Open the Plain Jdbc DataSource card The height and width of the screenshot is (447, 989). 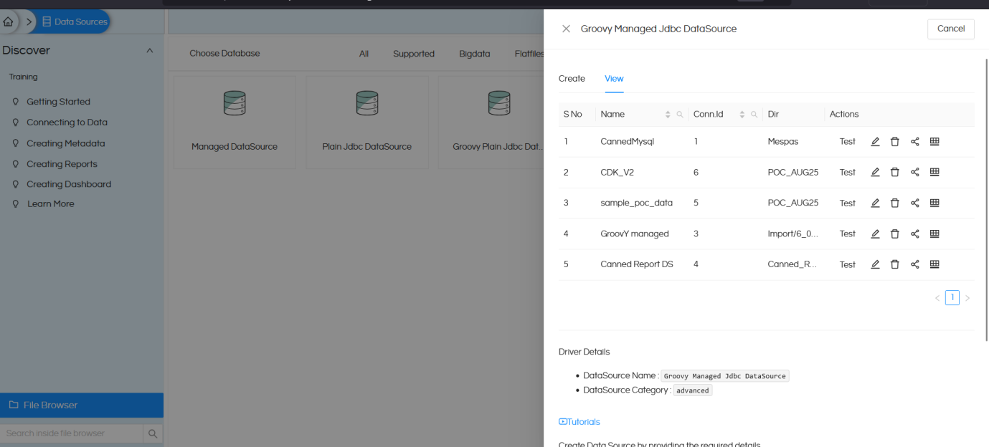coord(367,123)
